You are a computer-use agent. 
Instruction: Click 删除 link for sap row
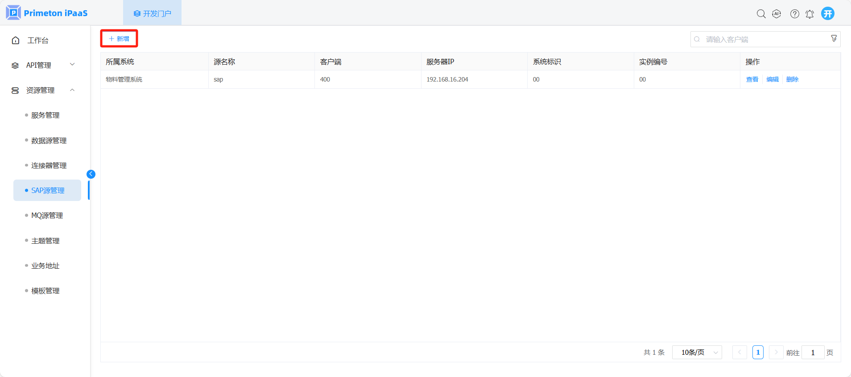(792, 79)
